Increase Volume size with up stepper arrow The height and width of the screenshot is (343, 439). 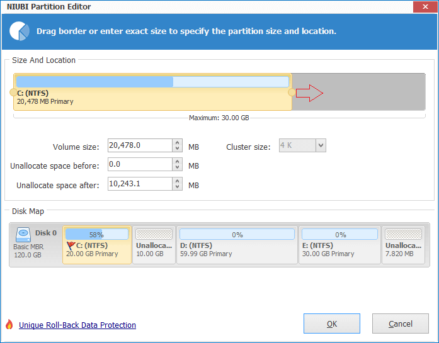pyautogui.click(x=177, y=142)
